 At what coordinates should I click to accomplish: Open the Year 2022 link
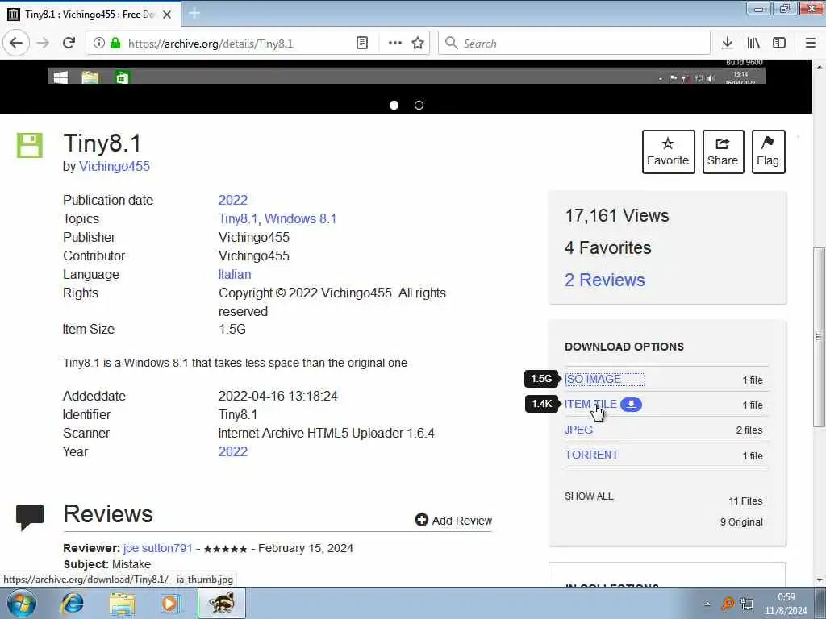[233, 451]
